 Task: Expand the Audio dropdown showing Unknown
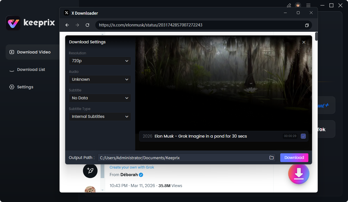pyautogui.click(x=100, y=79)
